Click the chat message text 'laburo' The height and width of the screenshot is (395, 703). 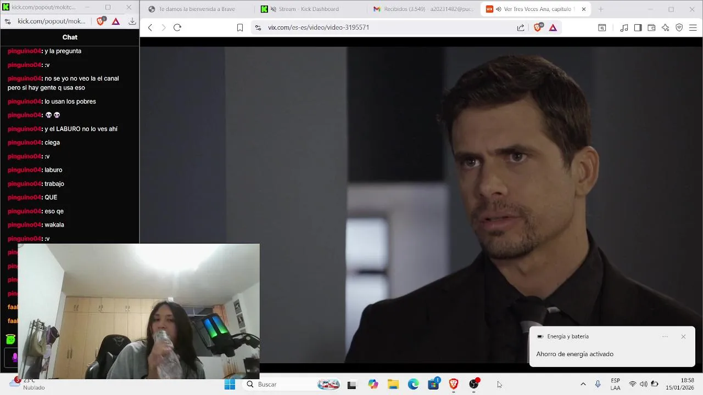click(53, 170)
